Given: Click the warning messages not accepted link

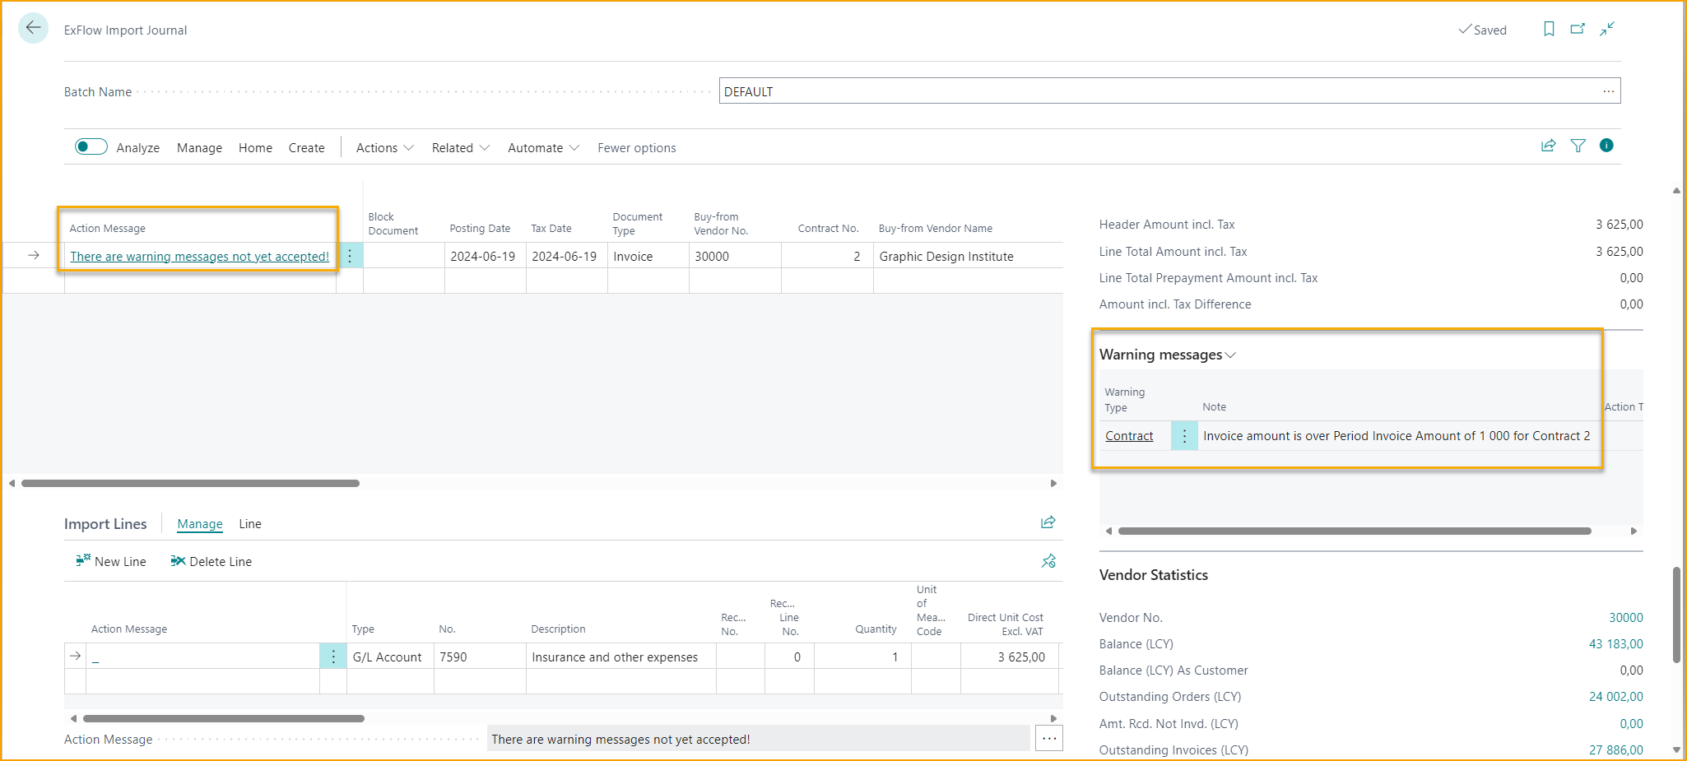Looking at the screenshot, I should pyautogui.click(x=199, y=257).
